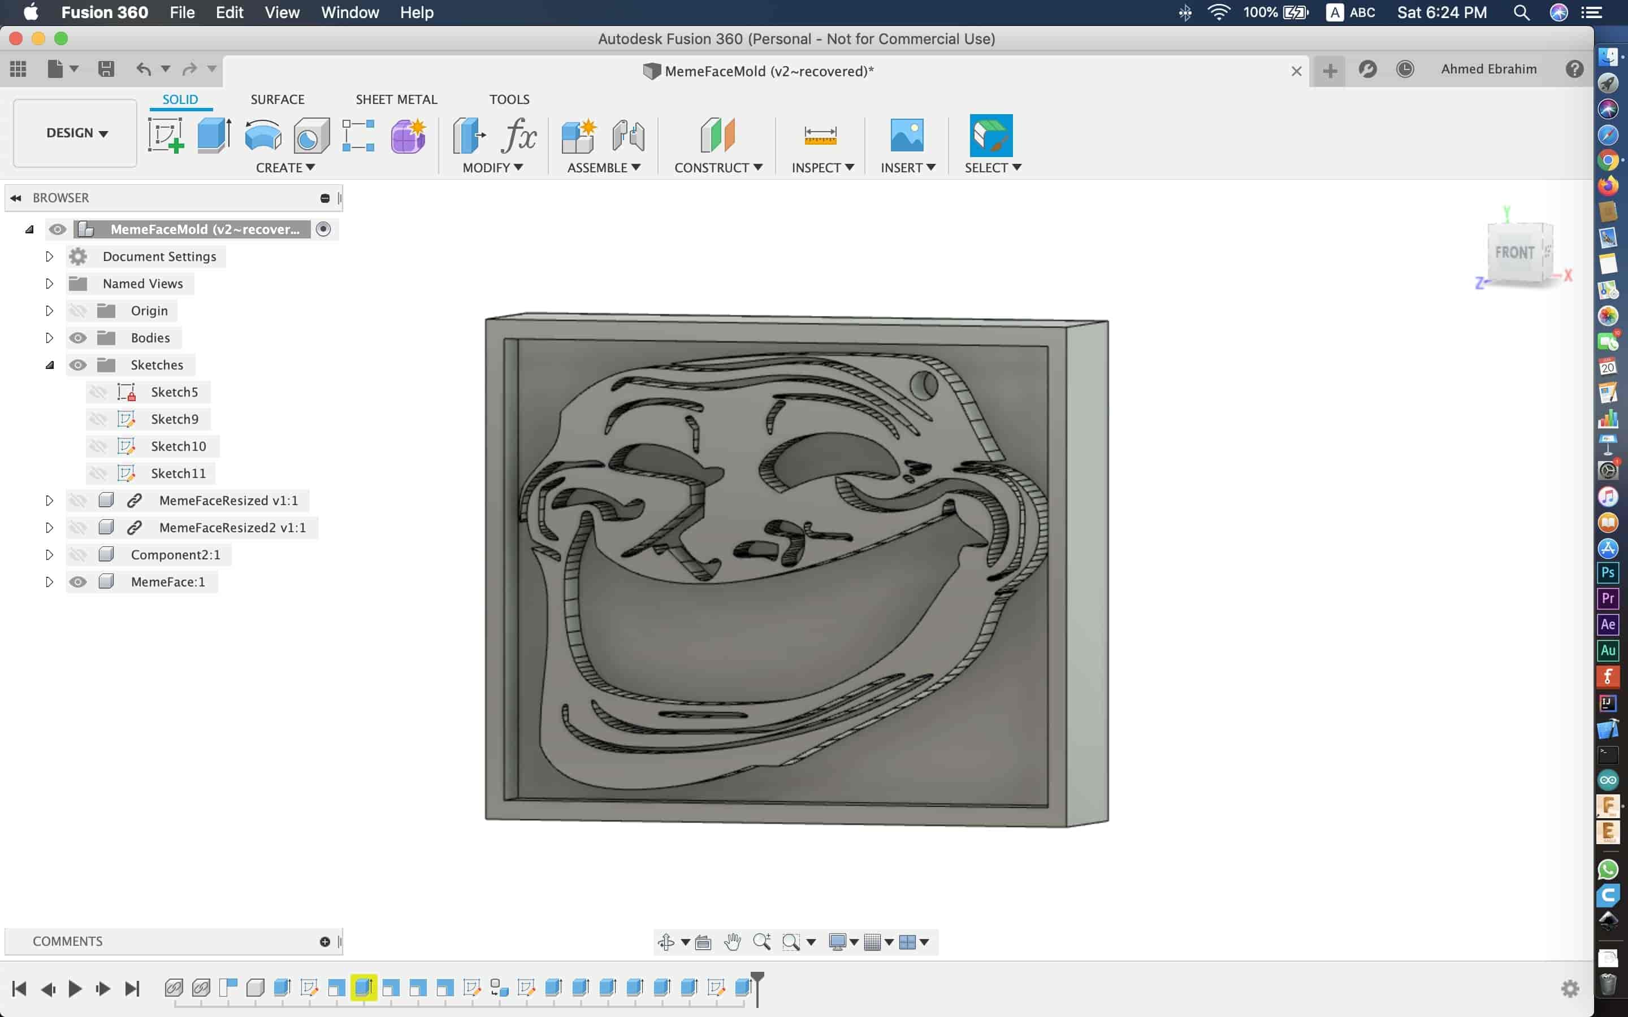1628x1017 pixels.
Task: Select the Press Pull tool icon
Action: click(x=469, y=135)
